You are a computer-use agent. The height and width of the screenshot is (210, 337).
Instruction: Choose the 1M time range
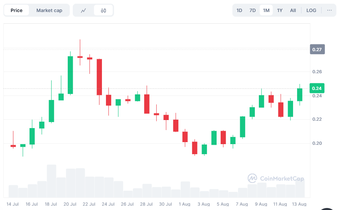266,10
